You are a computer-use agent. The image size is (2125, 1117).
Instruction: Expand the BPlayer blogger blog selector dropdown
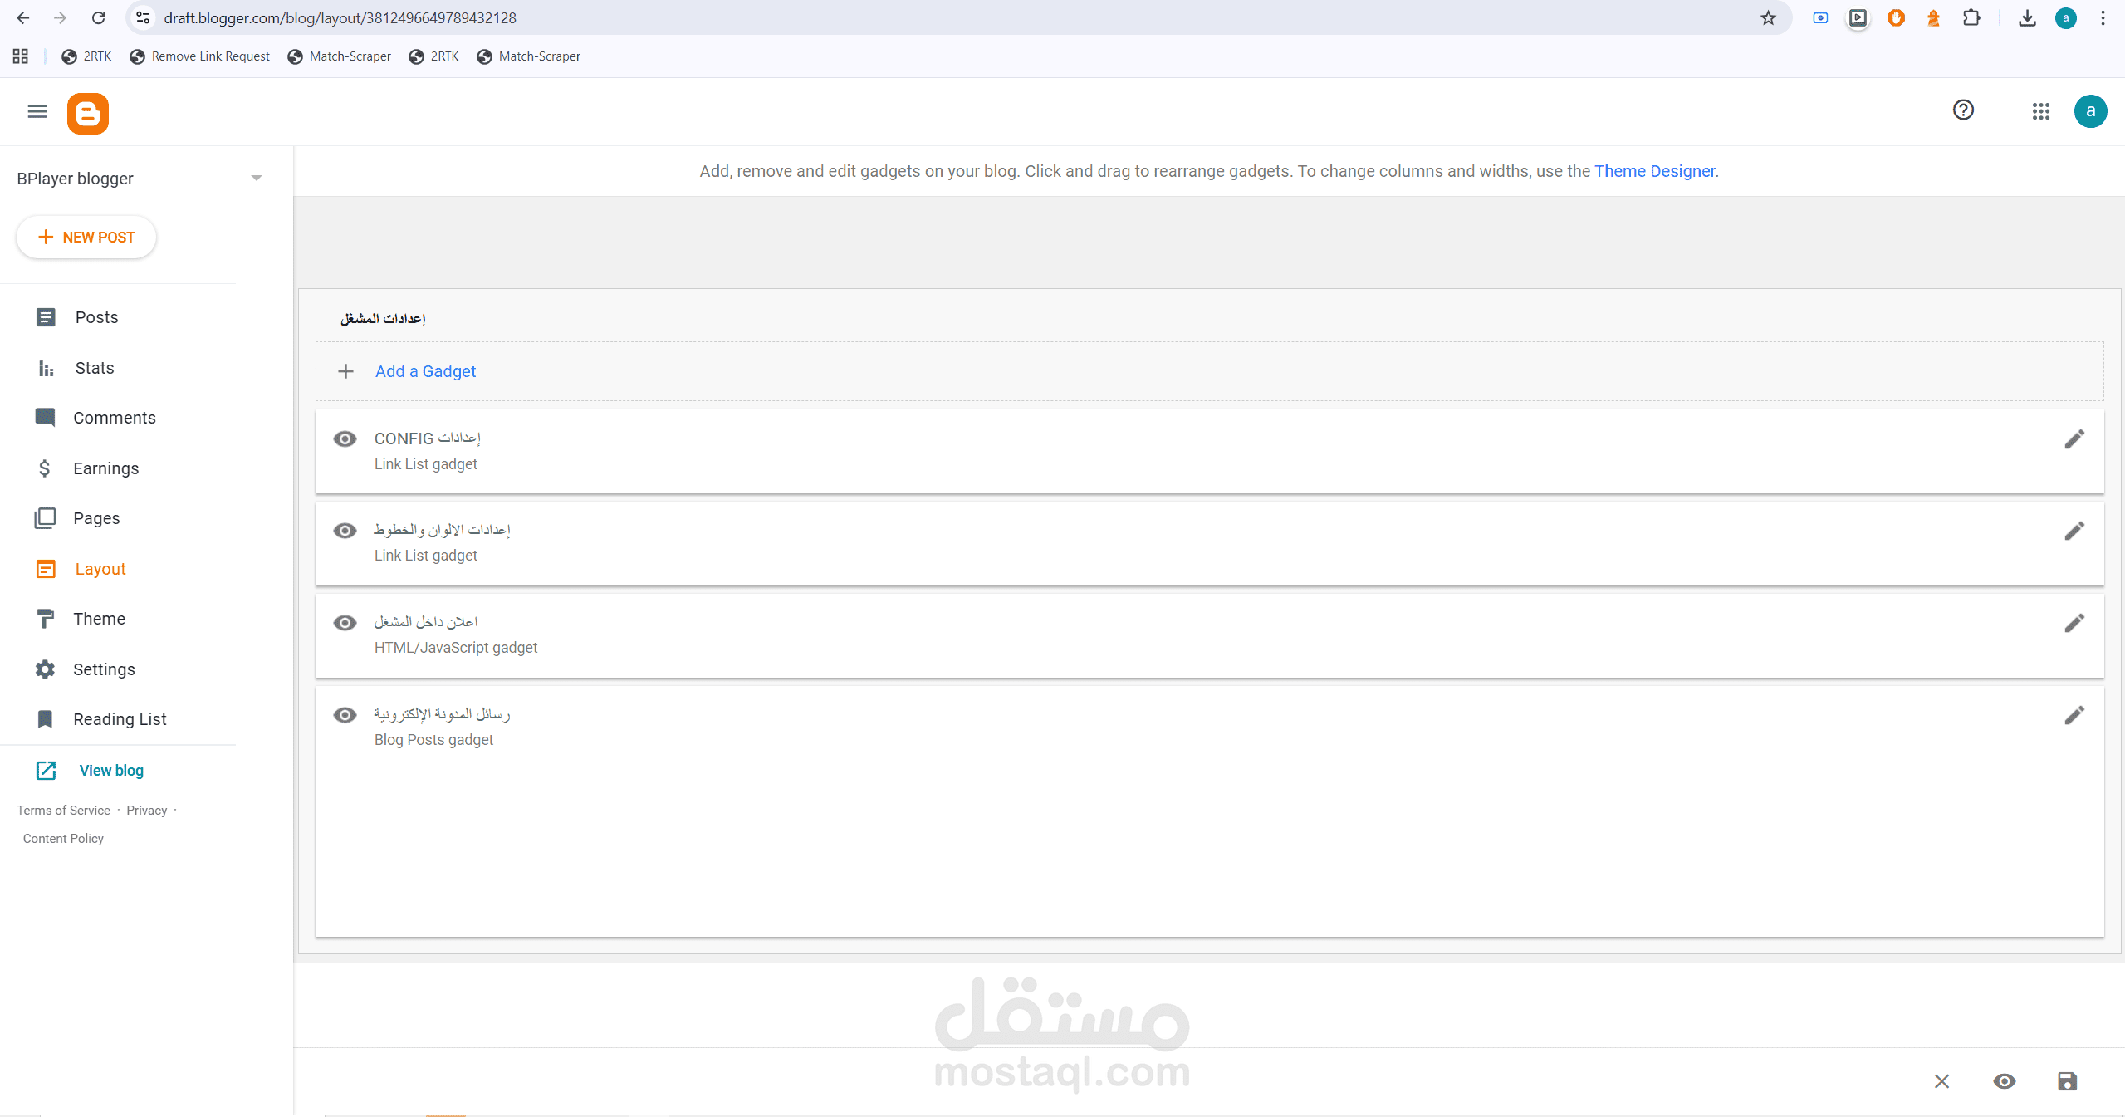tap(256, 179)
